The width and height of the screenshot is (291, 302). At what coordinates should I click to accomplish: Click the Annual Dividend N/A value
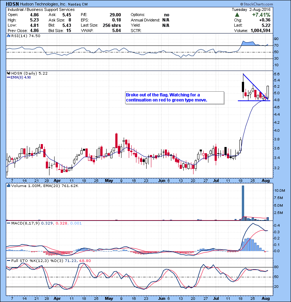tap(166, 20)
